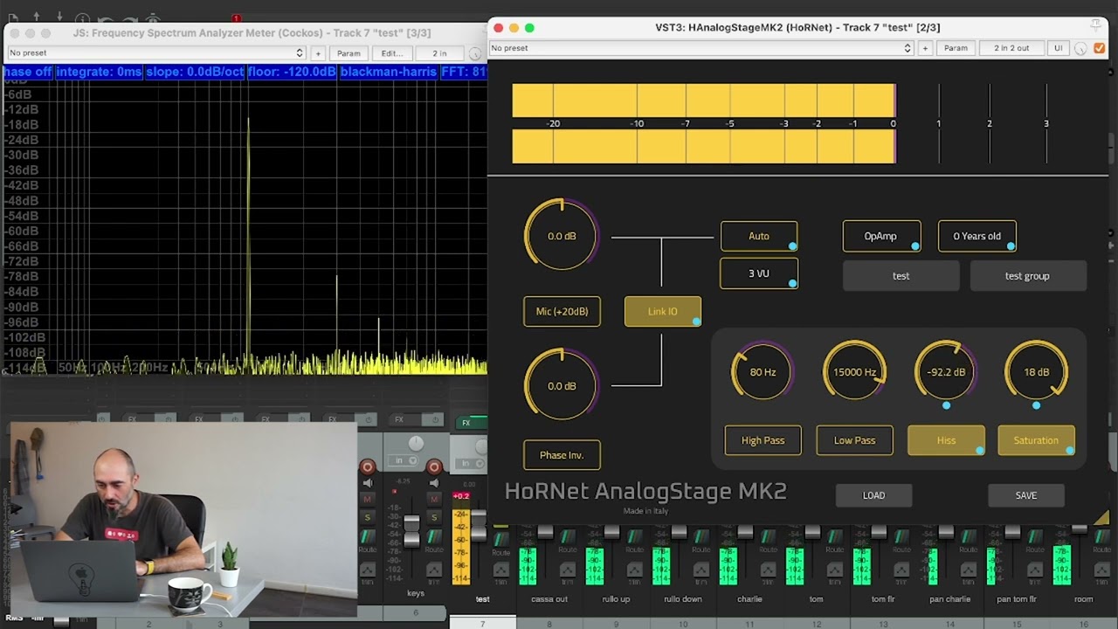Click Edit... in Spectrum Analyzer window
The height and width of the screenshot is (629, 1118).
click(x=391, y=53)
